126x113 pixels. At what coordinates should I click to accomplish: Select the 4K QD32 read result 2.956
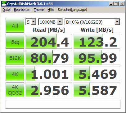(x=49, y=90)
